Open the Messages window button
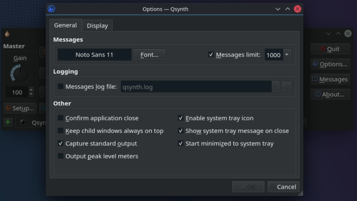Image resolution: width=357 pixels, height=201 pixels. 330,79
